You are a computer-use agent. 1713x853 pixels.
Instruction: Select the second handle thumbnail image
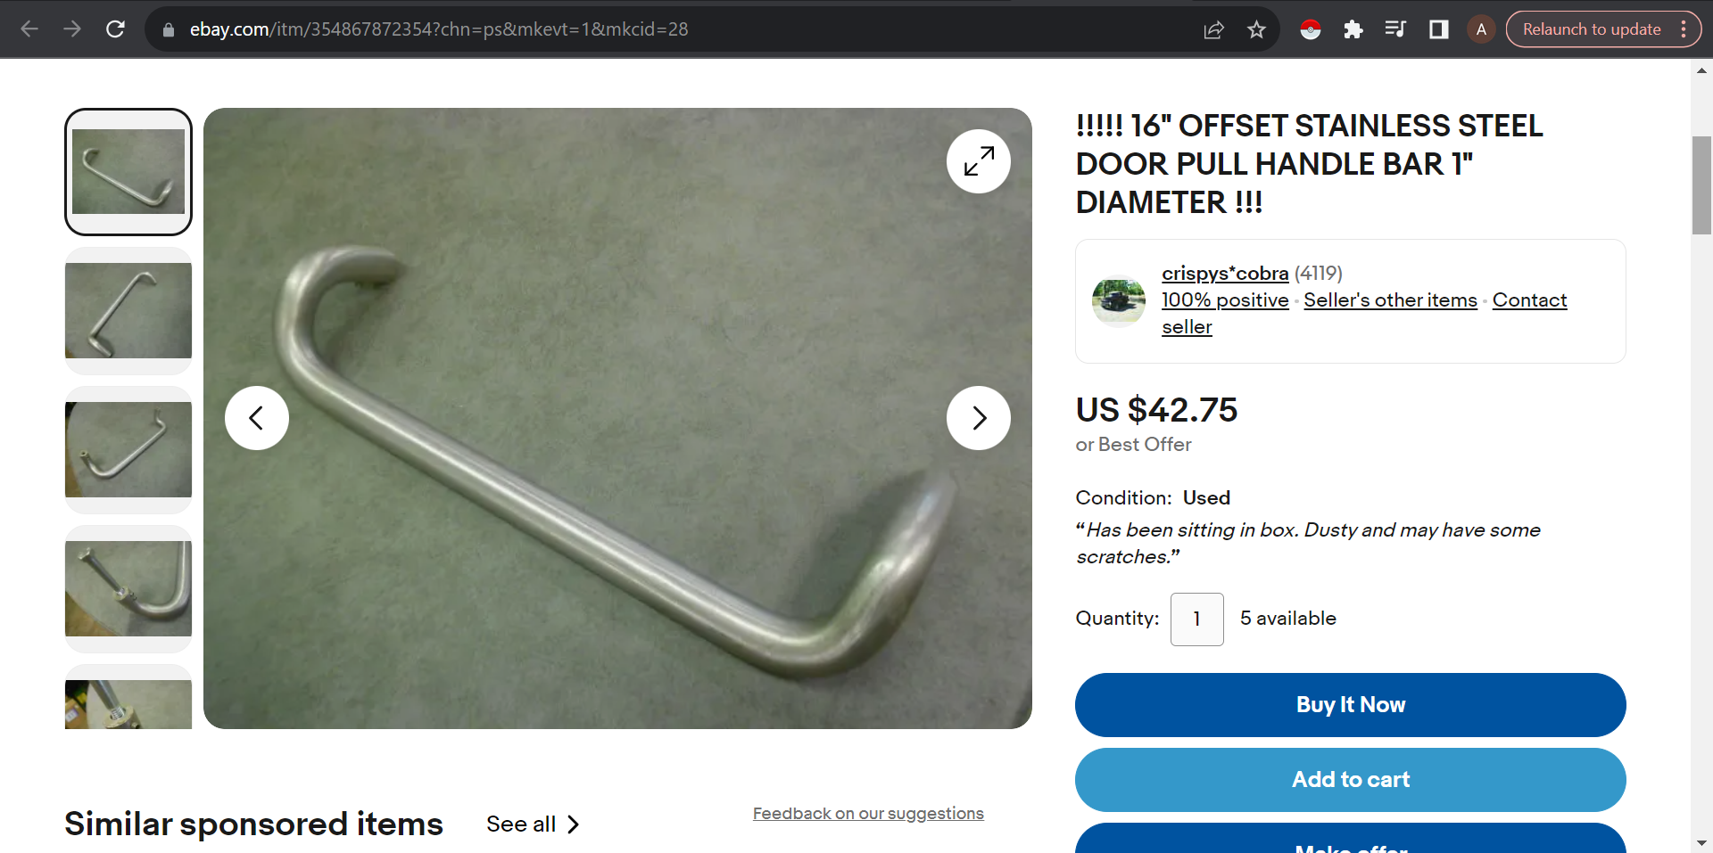click(x=128, y=310)
